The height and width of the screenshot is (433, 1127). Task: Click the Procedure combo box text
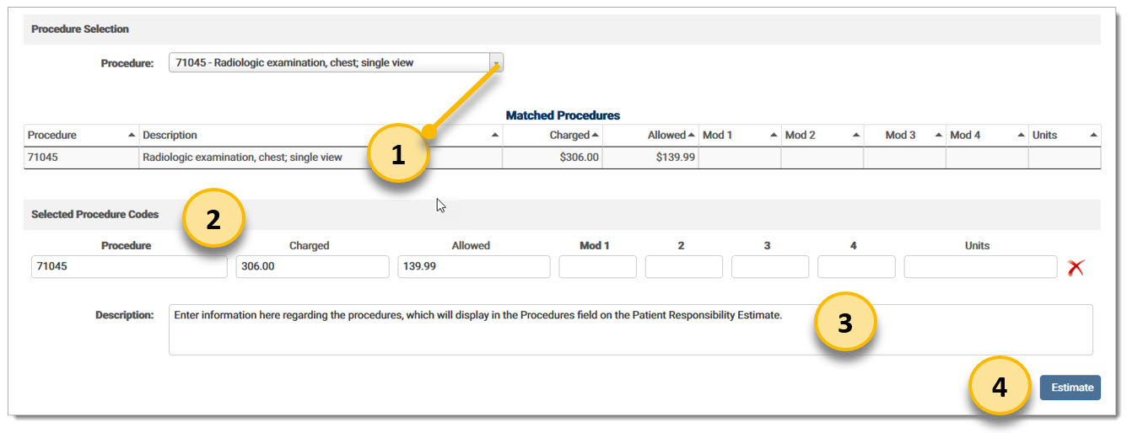(329, 62)
